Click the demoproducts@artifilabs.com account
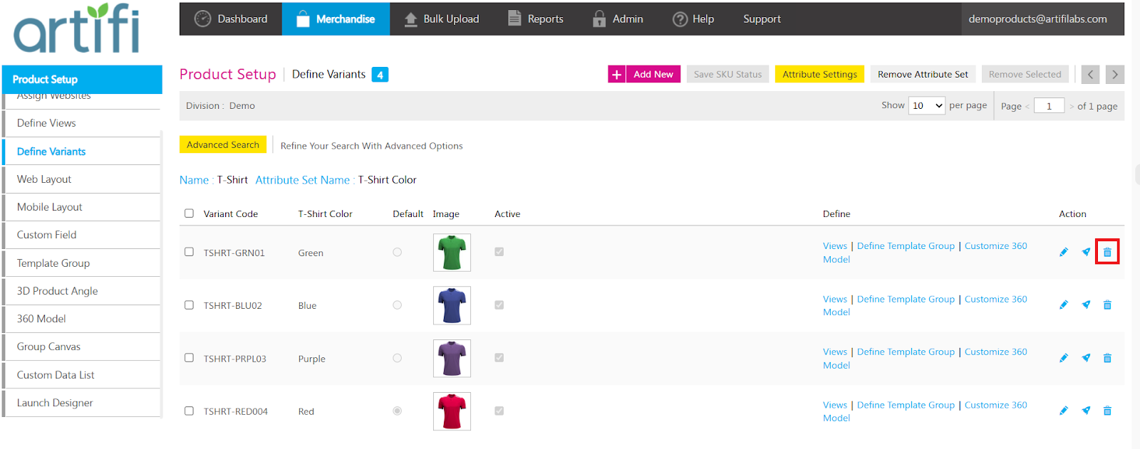 tap(1037, 19)
